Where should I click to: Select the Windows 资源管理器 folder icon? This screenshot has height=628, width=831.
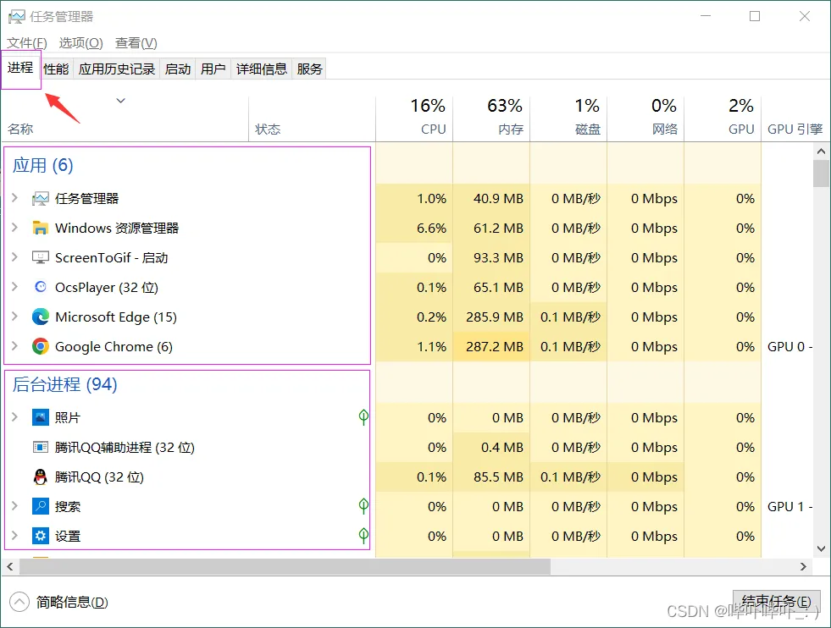pyautogui.click(x=41, y=228)
